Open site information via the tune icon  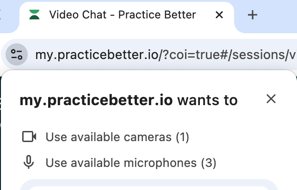click(17, 55)
